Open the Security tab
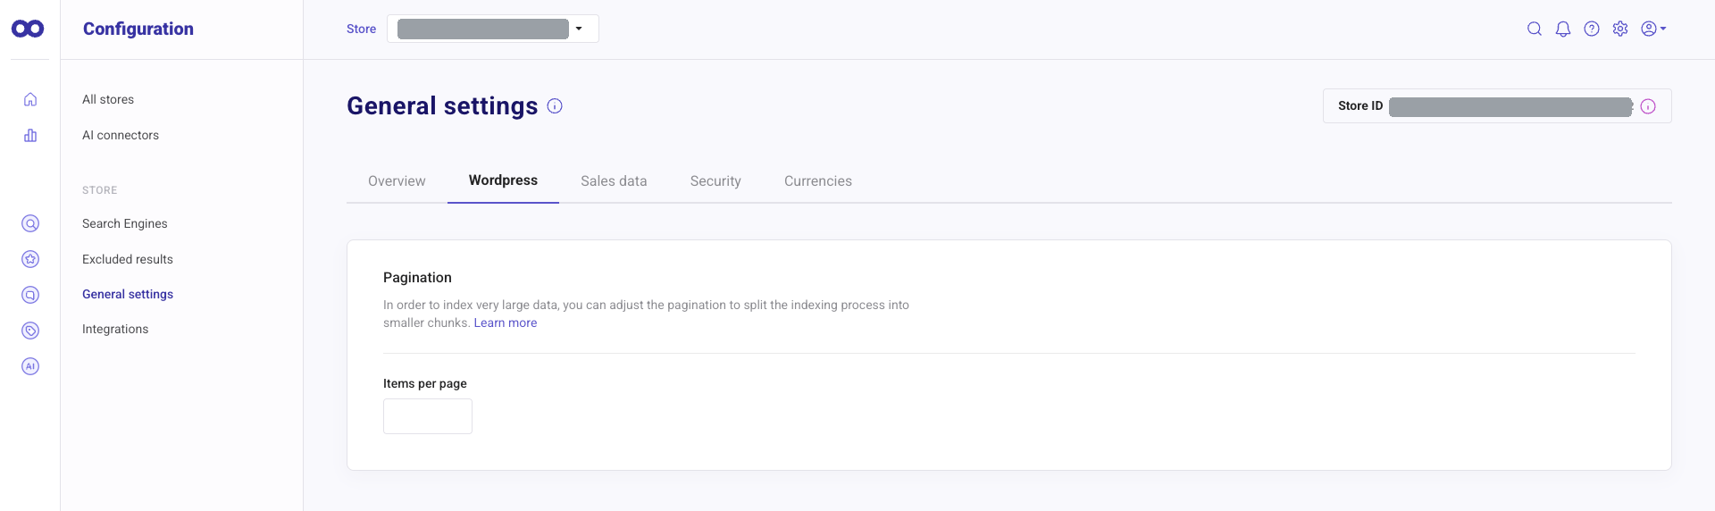Screen dimensions: 1715x511 [x=715, y=181]
